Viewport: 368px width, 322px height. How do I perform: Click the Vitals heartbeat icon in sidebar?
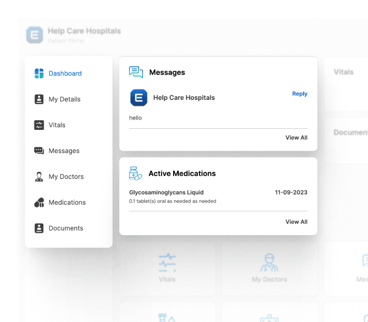[x=39, y=125]
